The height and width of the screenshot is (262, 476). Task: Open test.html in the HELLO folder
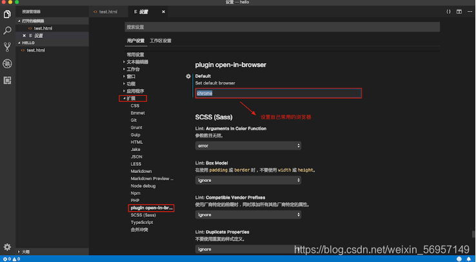pyautogui.click(x=36, y=50)
